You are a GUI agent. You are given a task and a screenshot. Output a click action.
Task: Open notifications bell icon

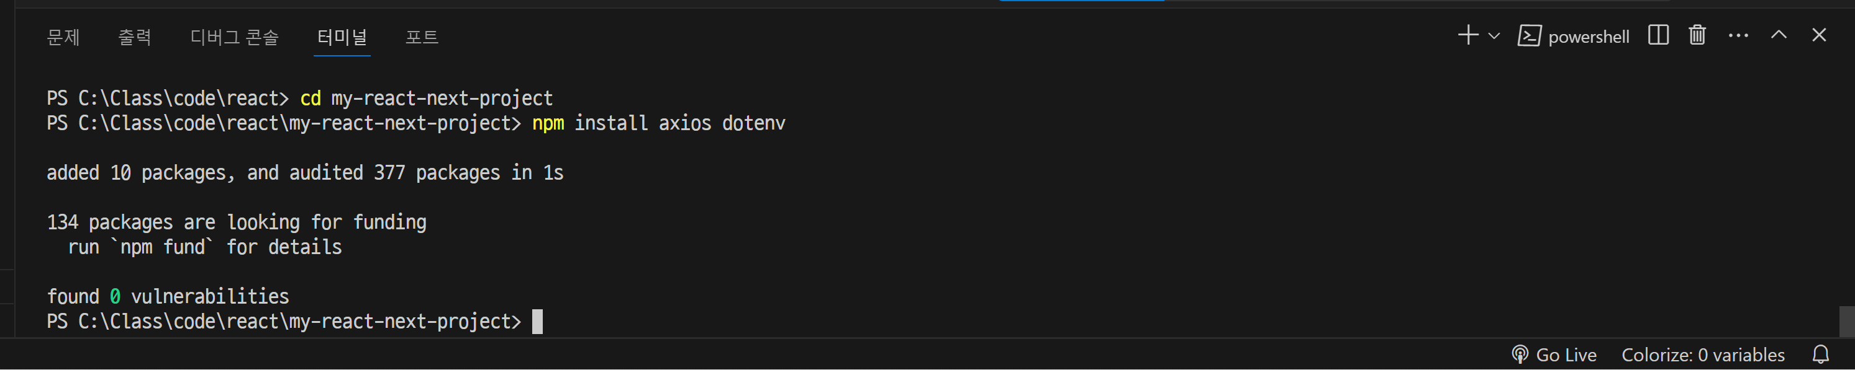coord(1821,355)
